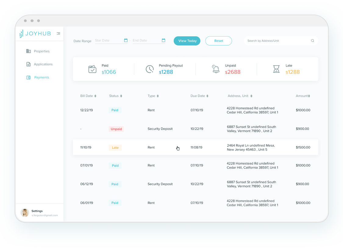Open the start date calendar icon
This screenshot has height=249, width=343.
click(126, 41)
